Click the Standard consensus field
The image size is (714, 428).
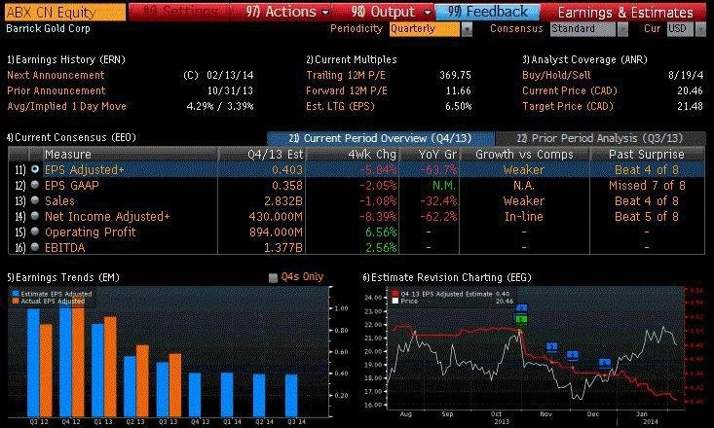tap(583, 29)
